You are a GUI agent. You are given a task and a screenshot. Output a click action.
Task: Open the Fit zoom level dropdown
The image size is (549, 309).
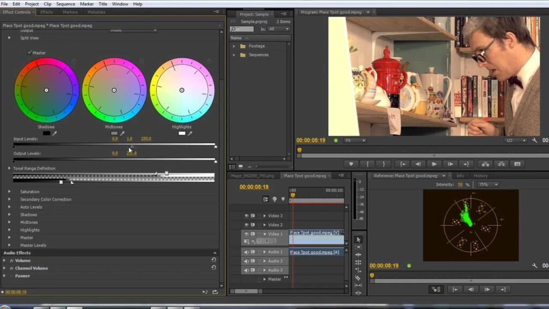pos(355,141)
